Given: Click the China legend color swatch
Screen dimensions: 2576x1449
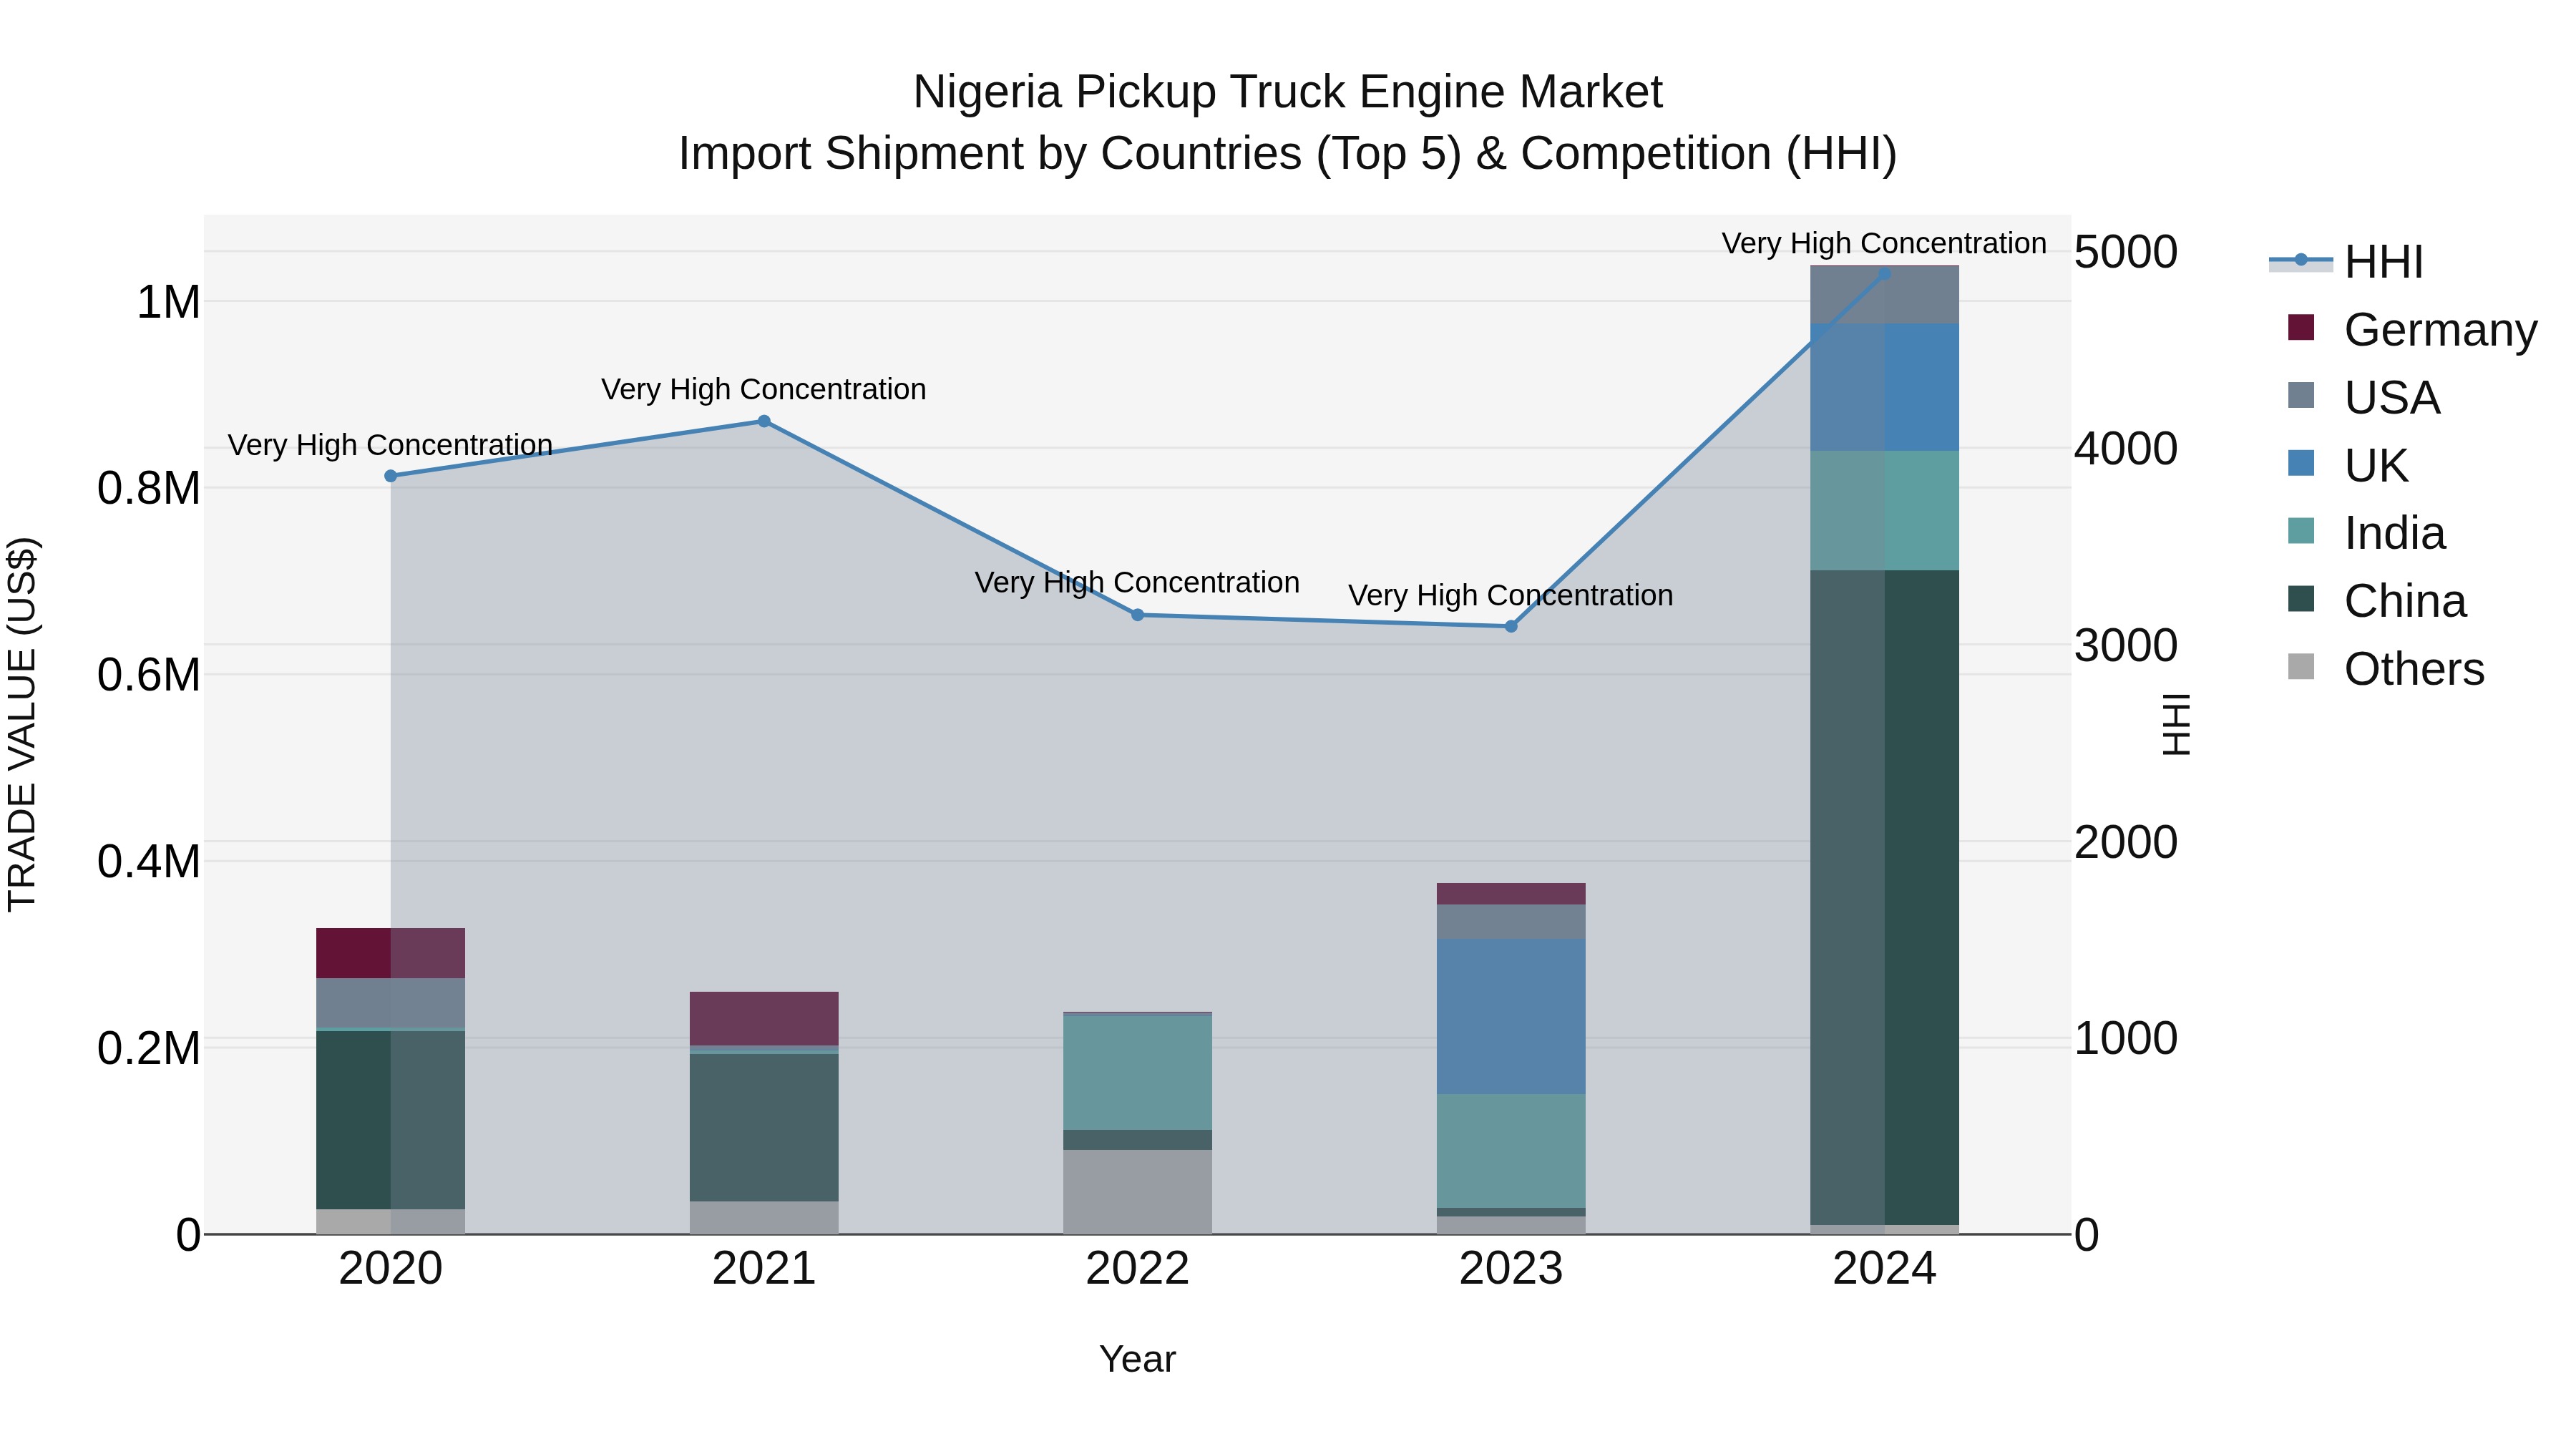Looking at the screenshot, I should pos(2301,599).
